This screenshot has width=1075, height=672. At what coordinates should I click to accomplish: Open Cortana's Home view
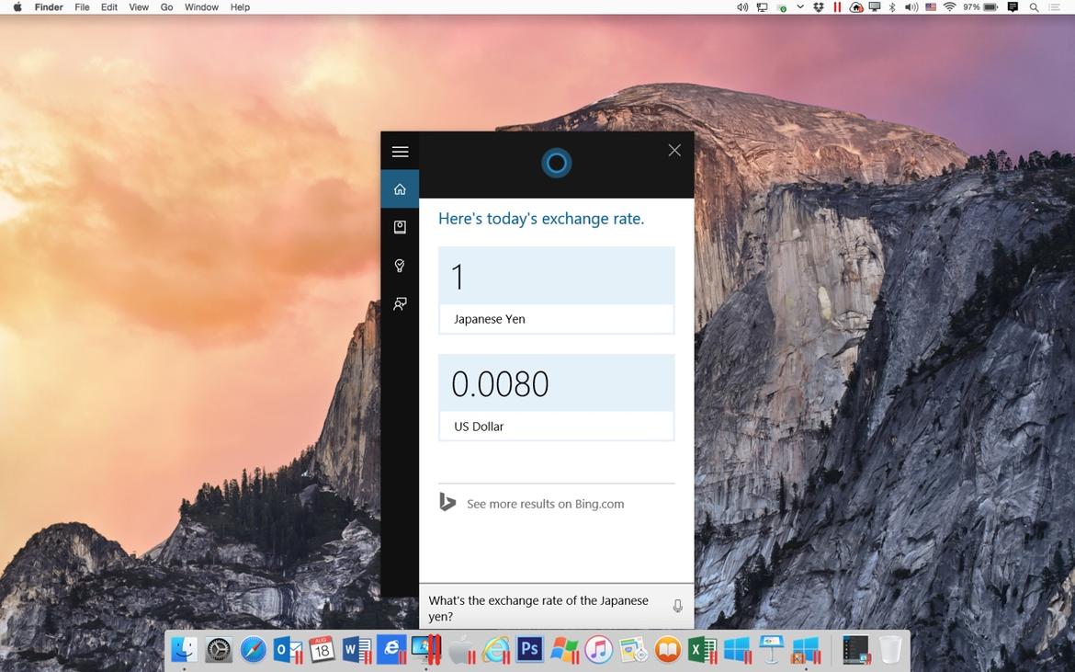(x=400, y=188)
